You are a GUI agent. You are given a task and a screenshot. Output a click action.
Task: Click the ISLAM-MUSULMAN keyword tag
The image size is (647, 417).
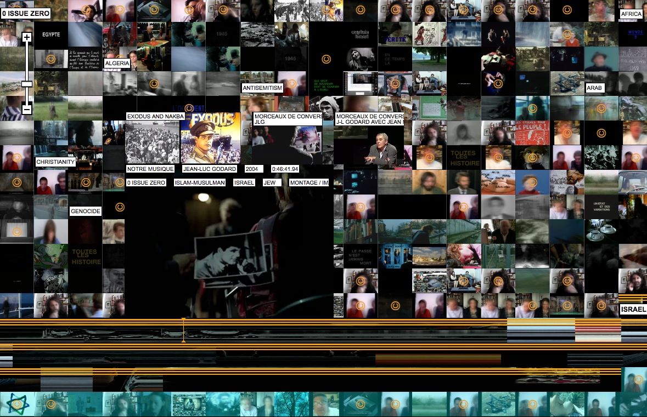point(200,182)
